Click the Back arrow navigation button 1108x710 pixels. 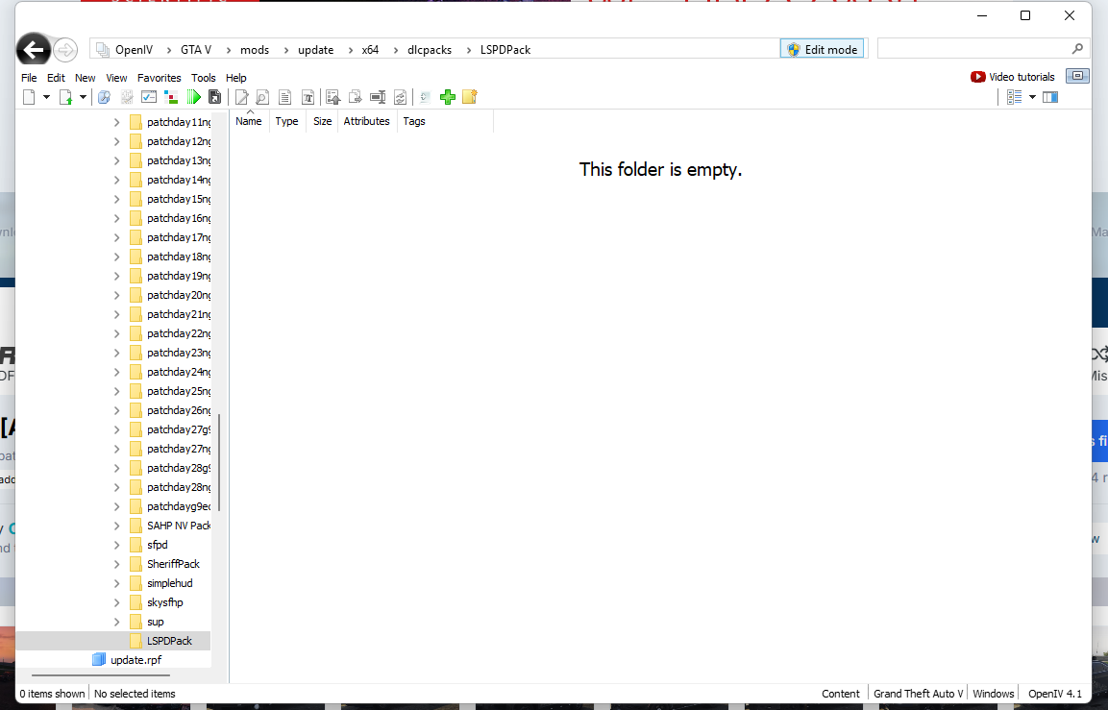(x=34, y=49)
